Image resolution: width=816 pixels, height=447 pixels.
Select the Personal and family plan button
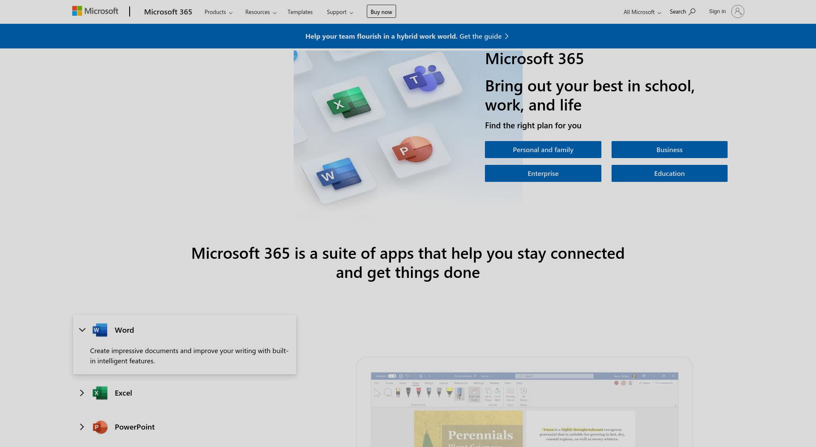tap(543, 150)
